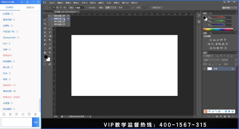Toggle Quick Mask mode icon
The height and width of the screenshot is (129, 239).
coord(45,64)
